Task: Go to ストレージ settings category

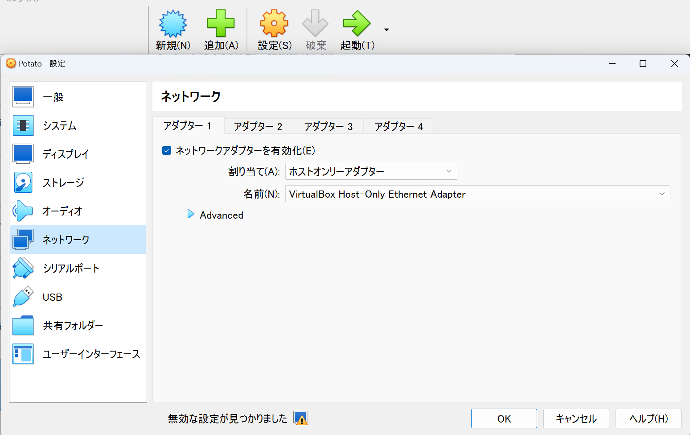Action: pos(78,182)
